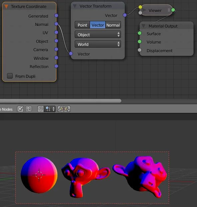Screen dimensions: 197x207
Task: Select the Viewer node label
Action: [x=155, y=10]
